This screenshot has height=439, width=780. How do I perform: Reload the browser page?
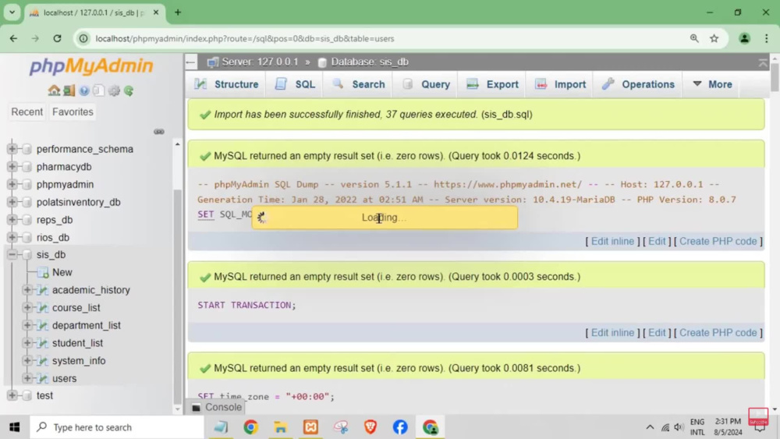pyautogui.click(x=57, y=38)
